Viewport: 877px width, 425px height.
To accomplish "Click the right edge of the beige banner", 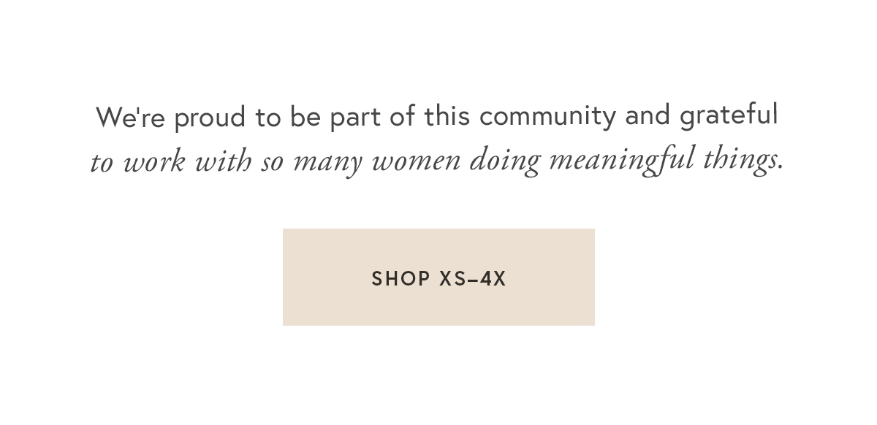I will pyautogui.click(x=592, y=277).
